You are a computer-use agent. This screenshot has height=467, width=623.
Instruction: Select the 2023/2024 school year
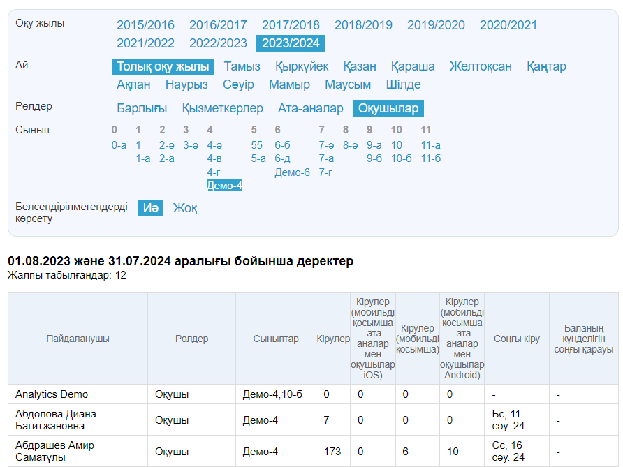click(x=291, y=43)
